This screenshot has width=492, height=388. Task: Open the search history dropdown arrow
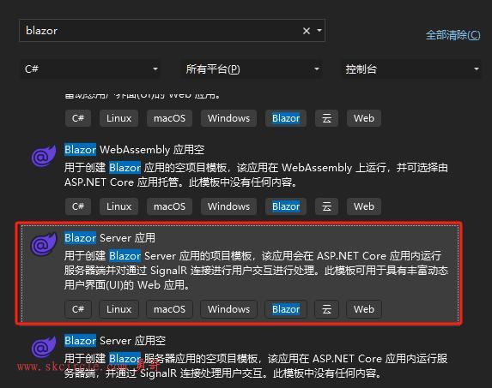319,30
